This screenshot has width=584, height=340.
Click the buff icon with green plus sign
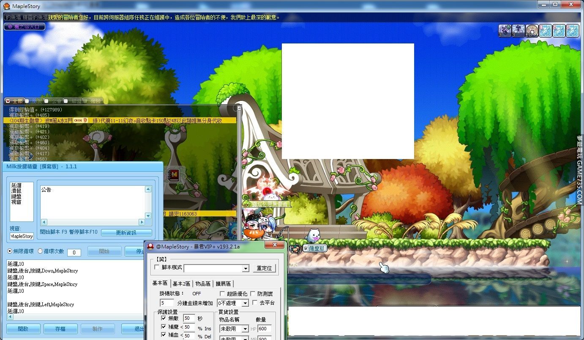tap(505, 31)
